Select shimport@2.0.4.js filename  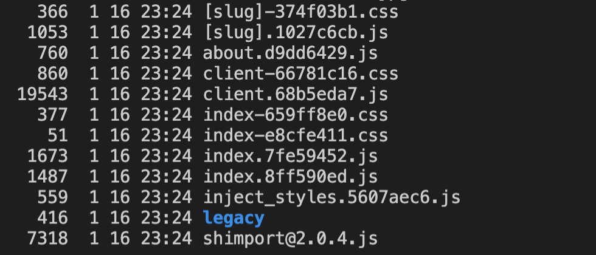pos(291,238)
